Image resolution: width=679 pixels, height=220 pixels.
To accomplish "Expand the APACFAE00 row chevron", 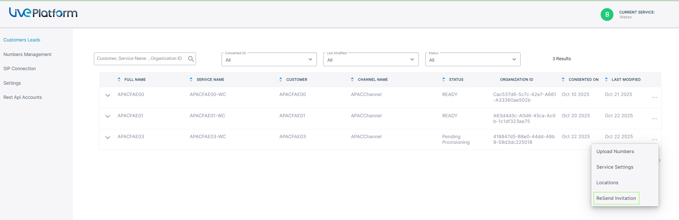I will tap(108, 95).
